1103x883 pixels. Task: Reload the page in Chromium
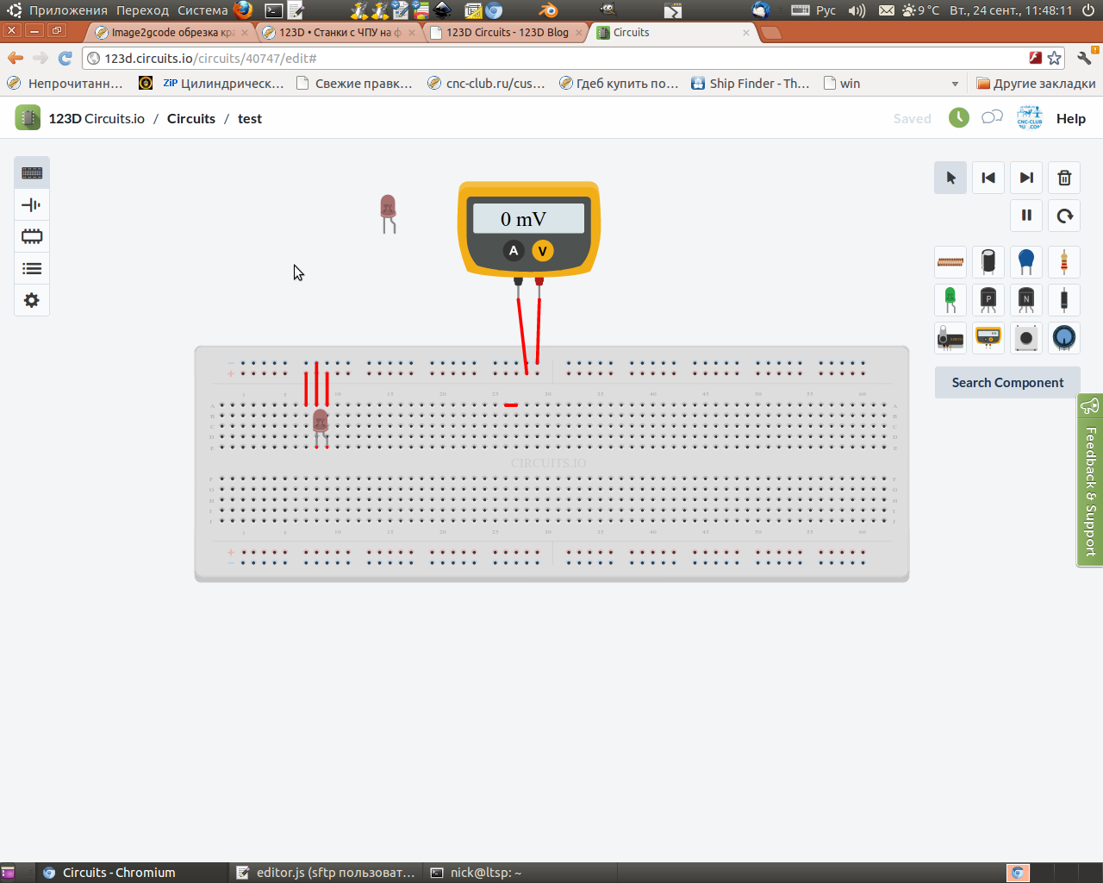[65, 58]
